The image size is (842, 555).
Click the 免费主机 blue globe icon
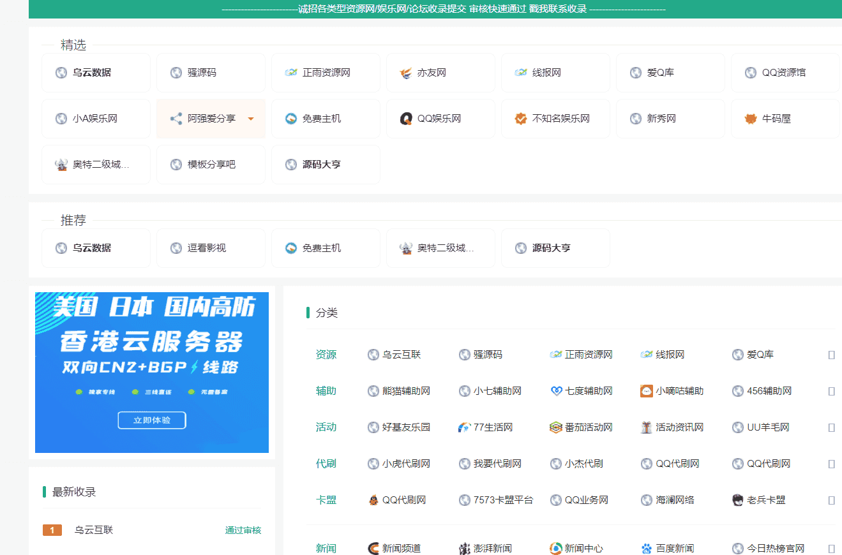point(292,119)
